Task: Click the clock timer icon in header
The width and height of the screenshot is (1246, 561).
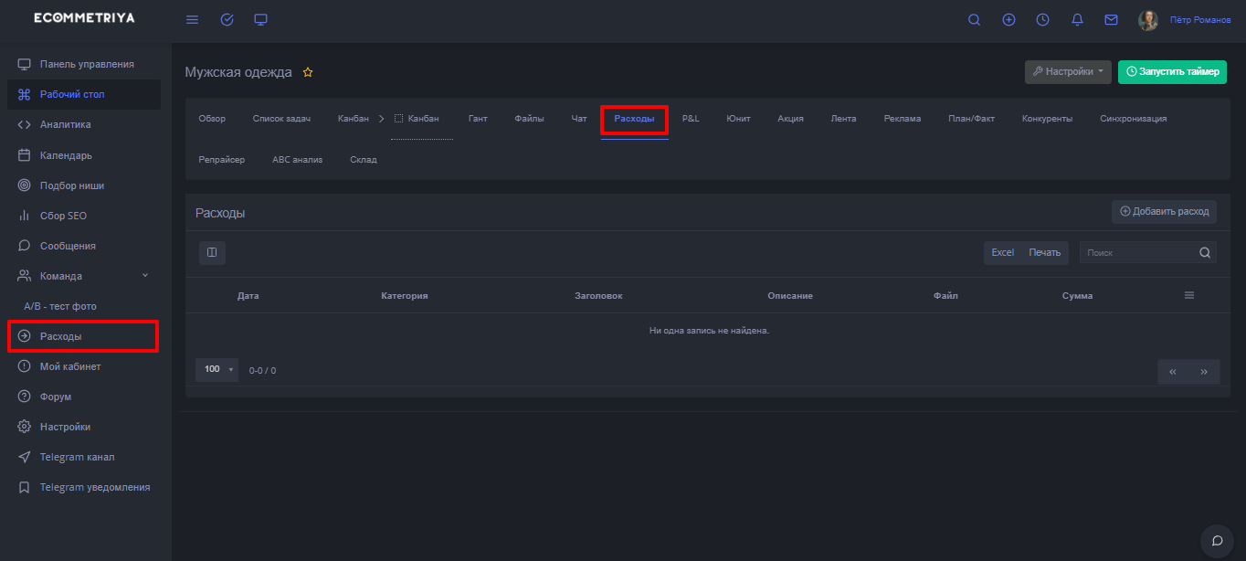Action: (x=1042, y=20)
